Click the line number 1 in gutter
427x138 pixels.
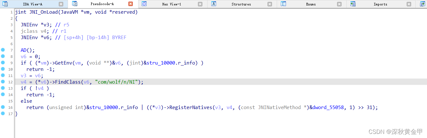click(11, 12)
